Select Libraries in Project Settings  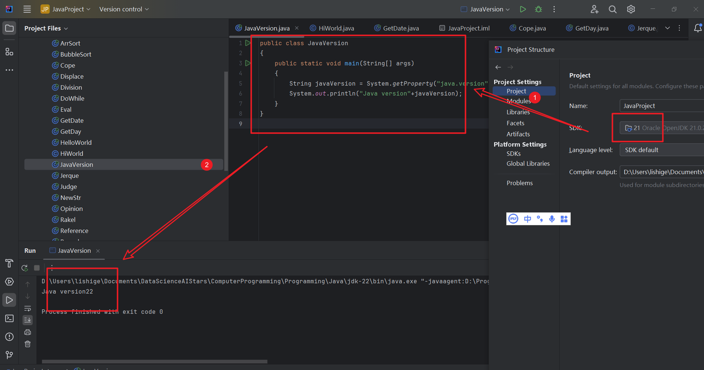[x=518, y=112]
